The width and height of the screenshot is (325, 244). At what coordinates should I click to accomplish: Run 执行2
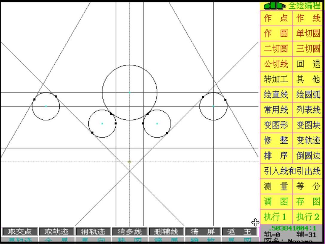pyautogui.click(x=308, y=217)
